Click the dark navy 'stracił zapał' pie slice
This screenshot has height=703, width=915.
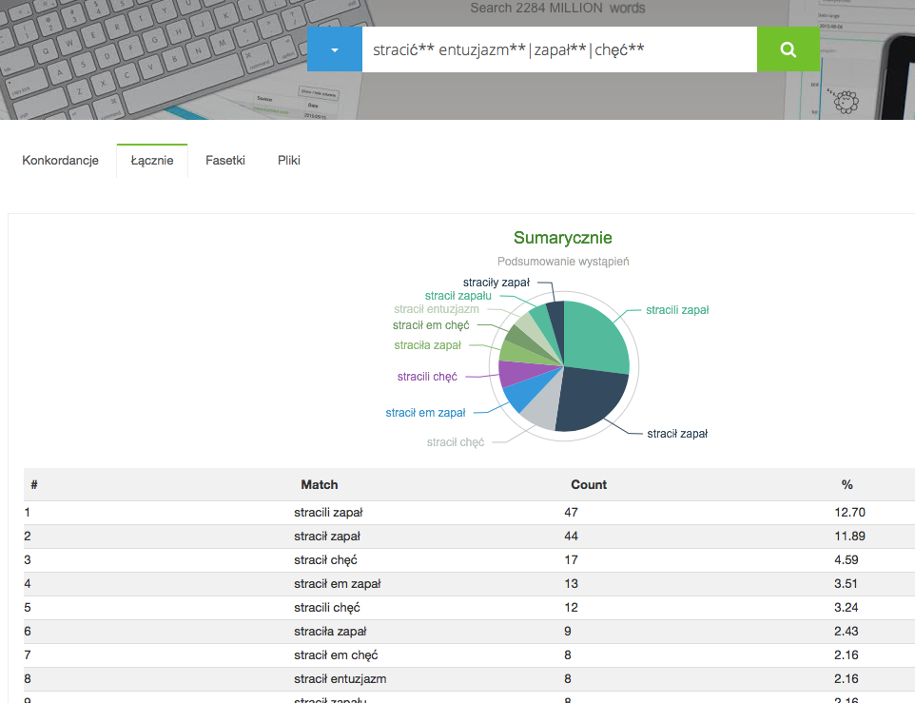[590, 398]
